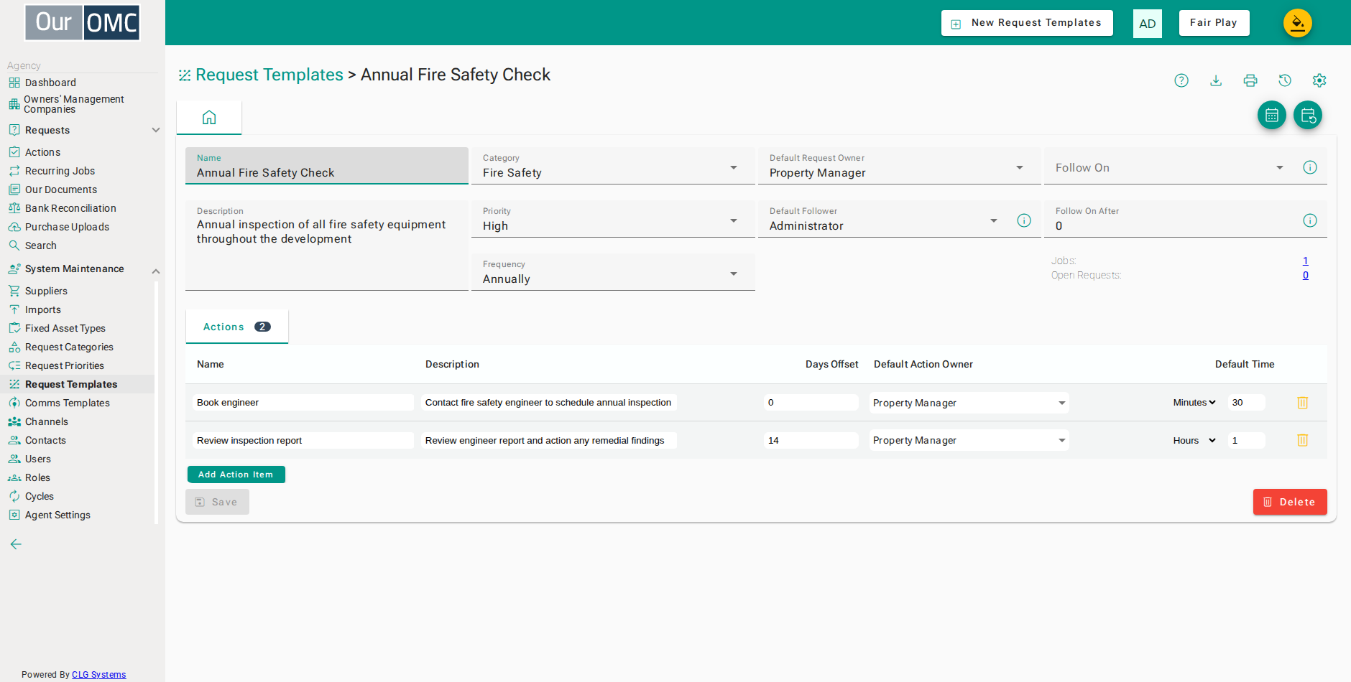Image resolution: width=1351 pixels, height=682 pixels.
Task: Open the Frequency dropdown
Action: tap(613, 272)
